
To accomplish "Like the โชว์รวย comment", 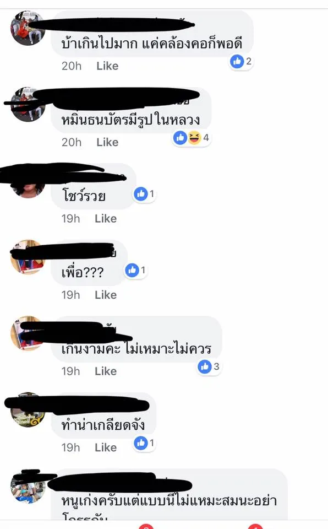I will tap(106, 219).
